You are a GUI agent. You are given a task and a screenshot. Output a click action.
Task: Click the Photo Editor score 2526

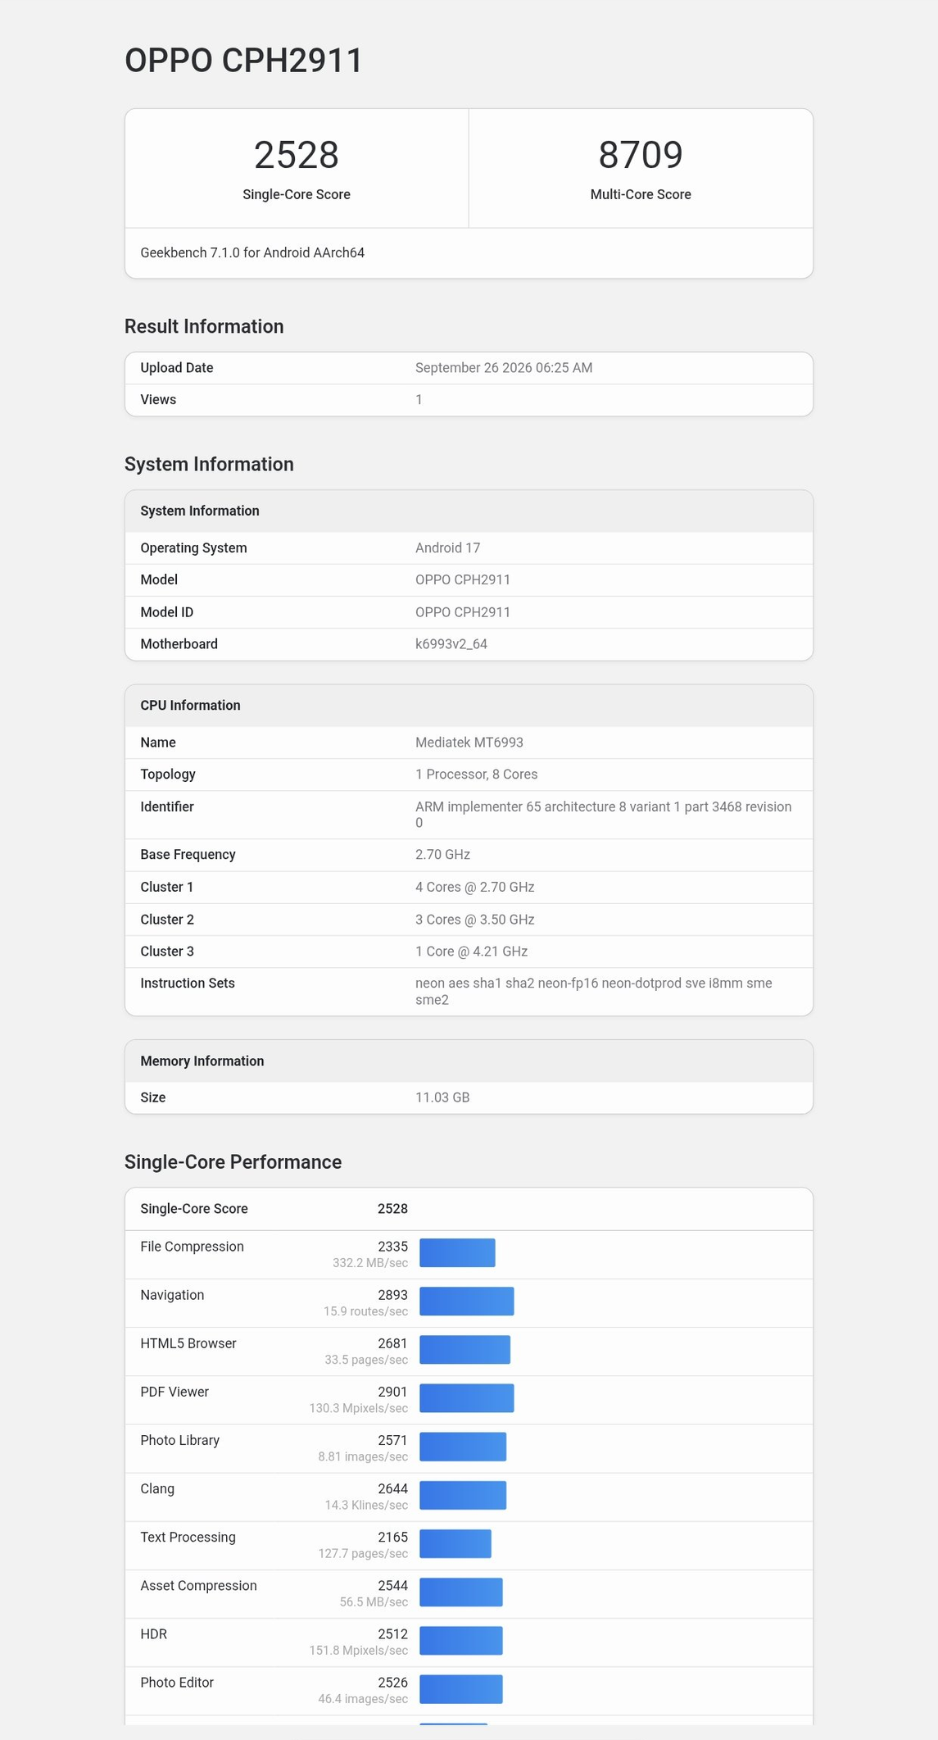point(392,1683)
